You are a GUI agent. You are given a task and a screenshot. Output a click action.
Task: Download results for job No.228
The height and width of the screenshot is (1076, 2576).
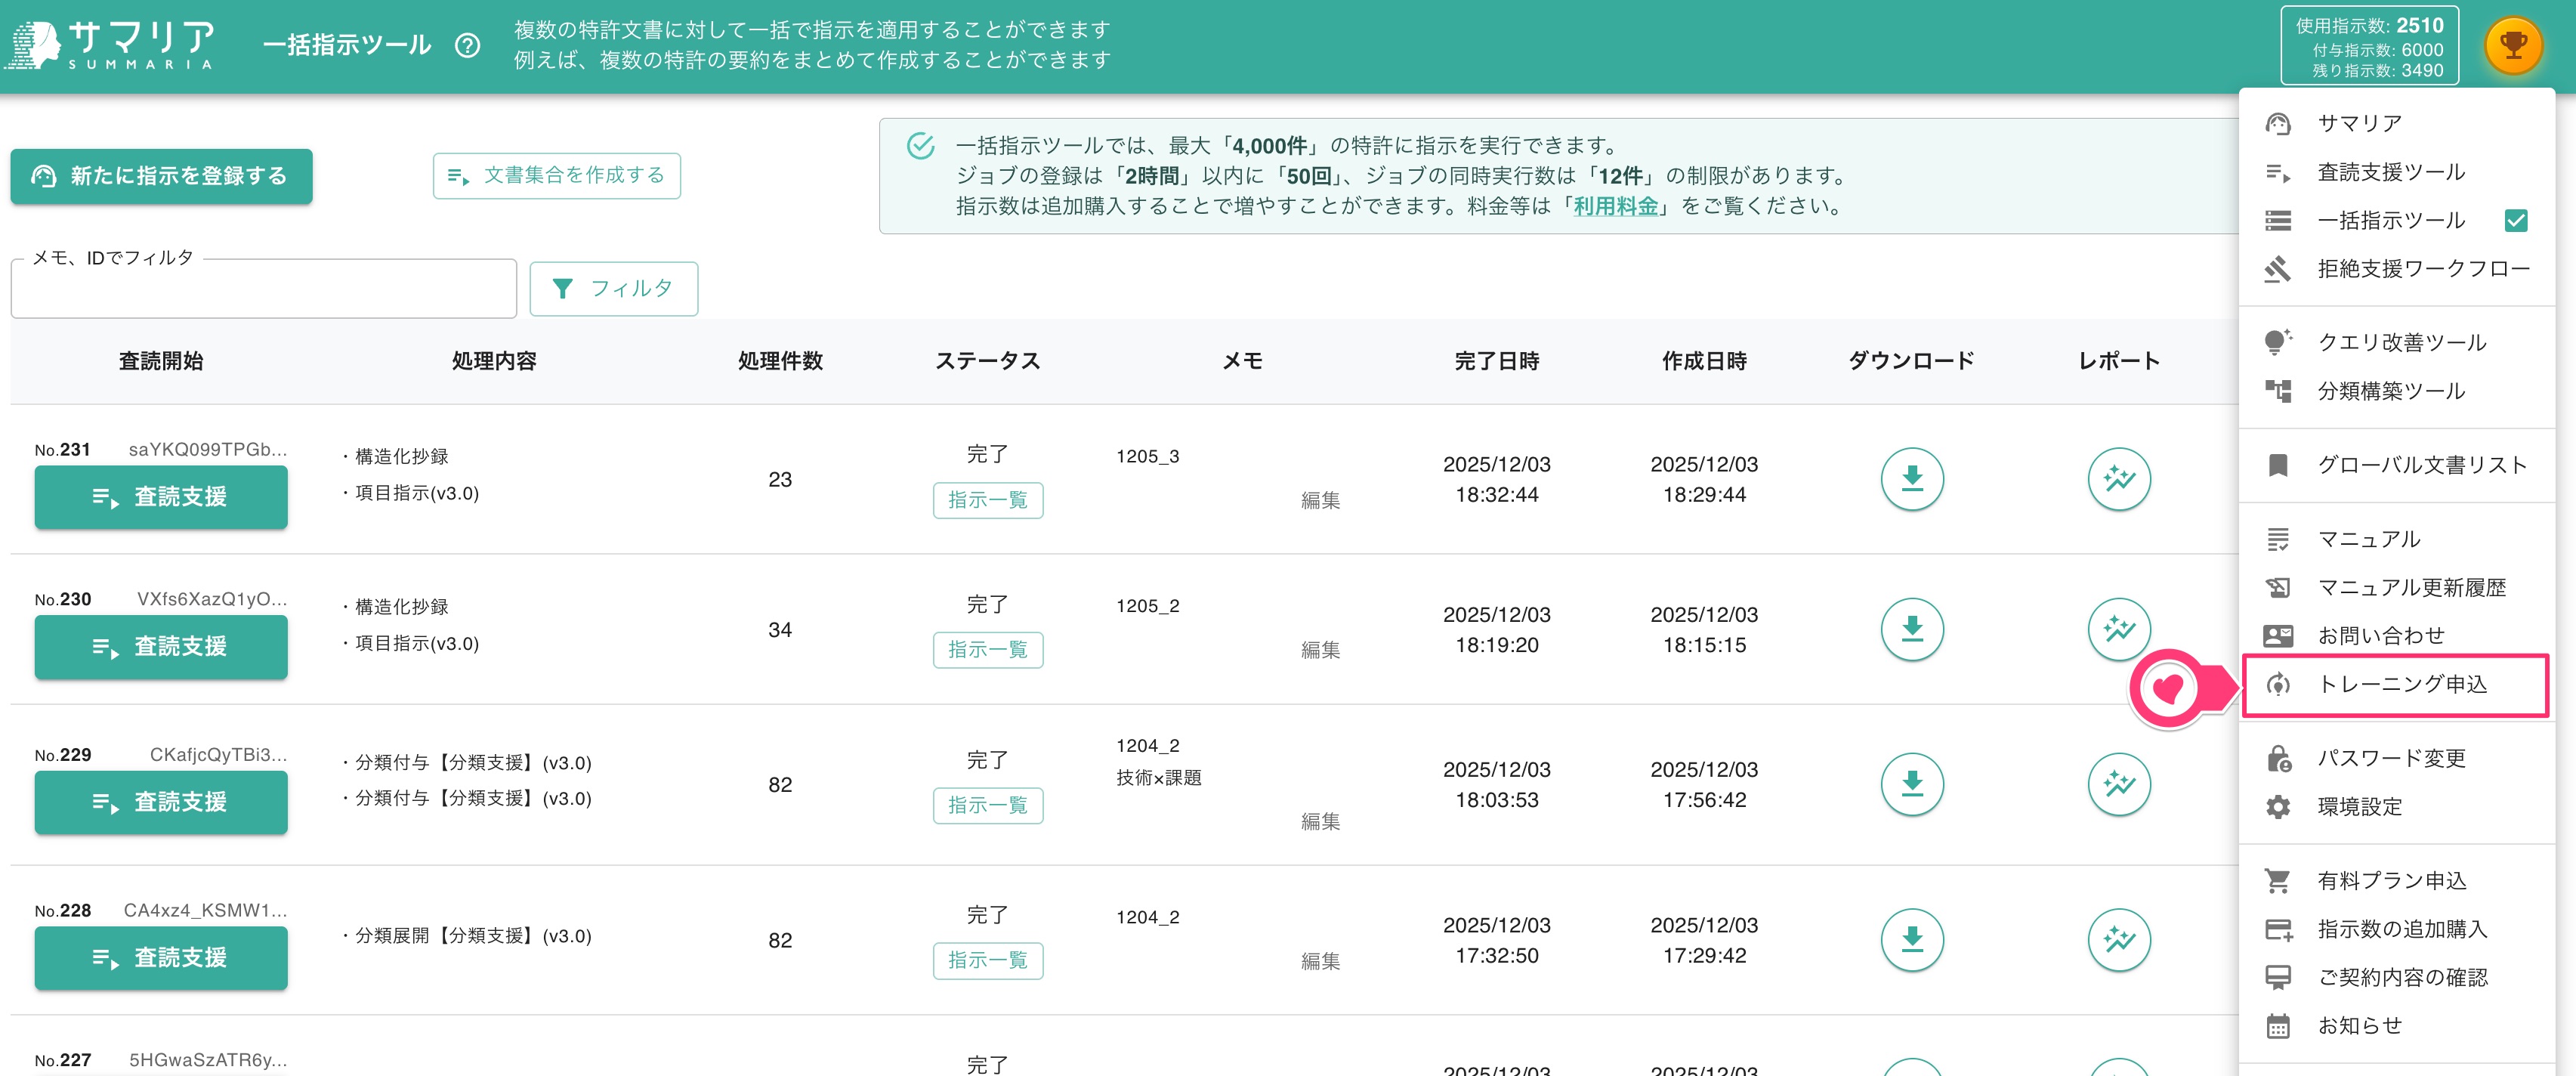pos(1911,940)
